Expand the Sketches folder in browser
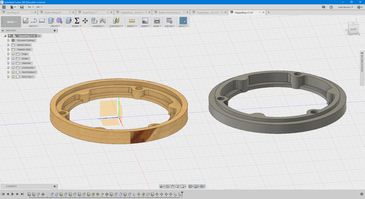This screenshot has width=365, height=199. click(8, 63)
